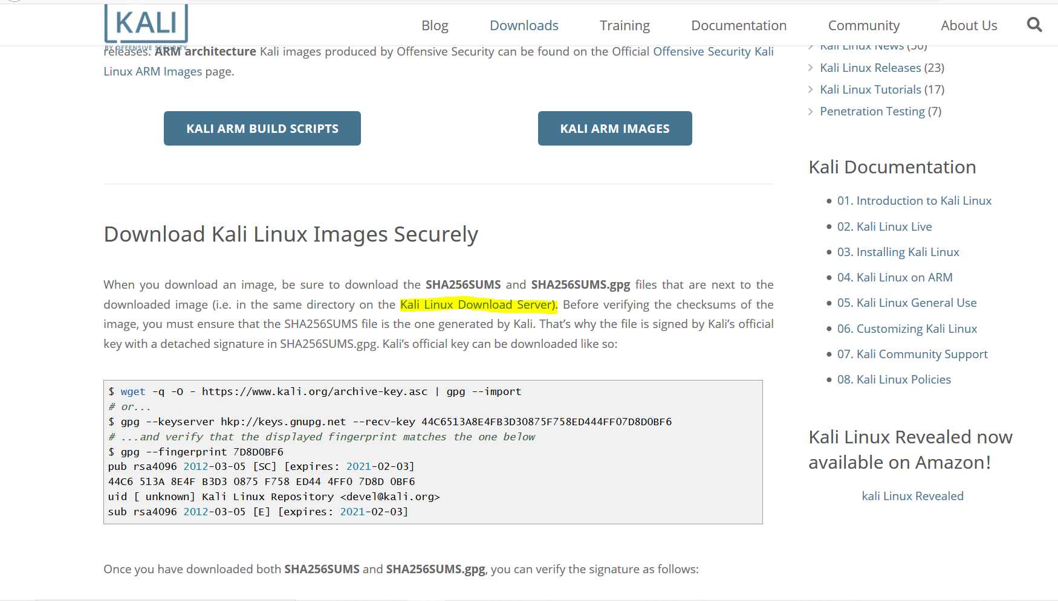Viewport: 1058px width, 601px height.
Task: Click the gpg --fingerprint 7D8D0BF6 line
Action: point(196,452)
